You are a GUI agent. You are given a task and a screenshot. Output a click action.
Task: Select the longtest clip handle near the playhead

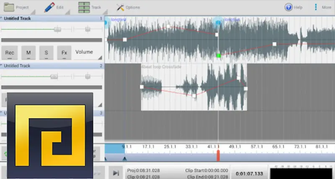pyautogui.click(x=218, y=23)
